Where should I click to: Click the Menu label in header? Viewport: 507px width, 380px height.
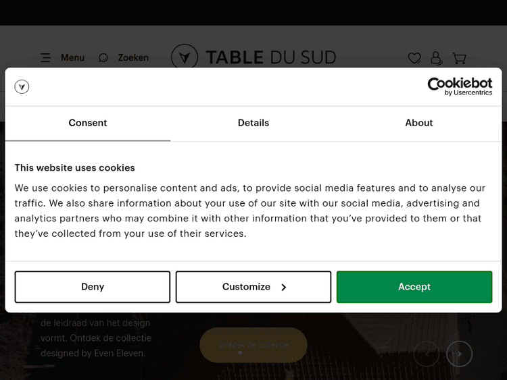[x=72, y=58]
